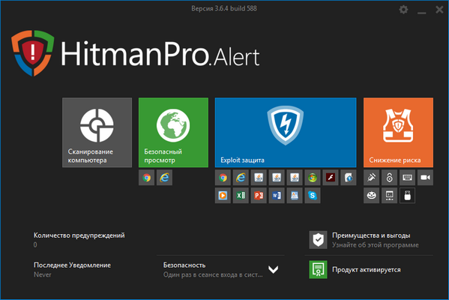Click the Java icon next to Internet Explorer
Viewport: 449px width, 300px height.
point(259,178)
